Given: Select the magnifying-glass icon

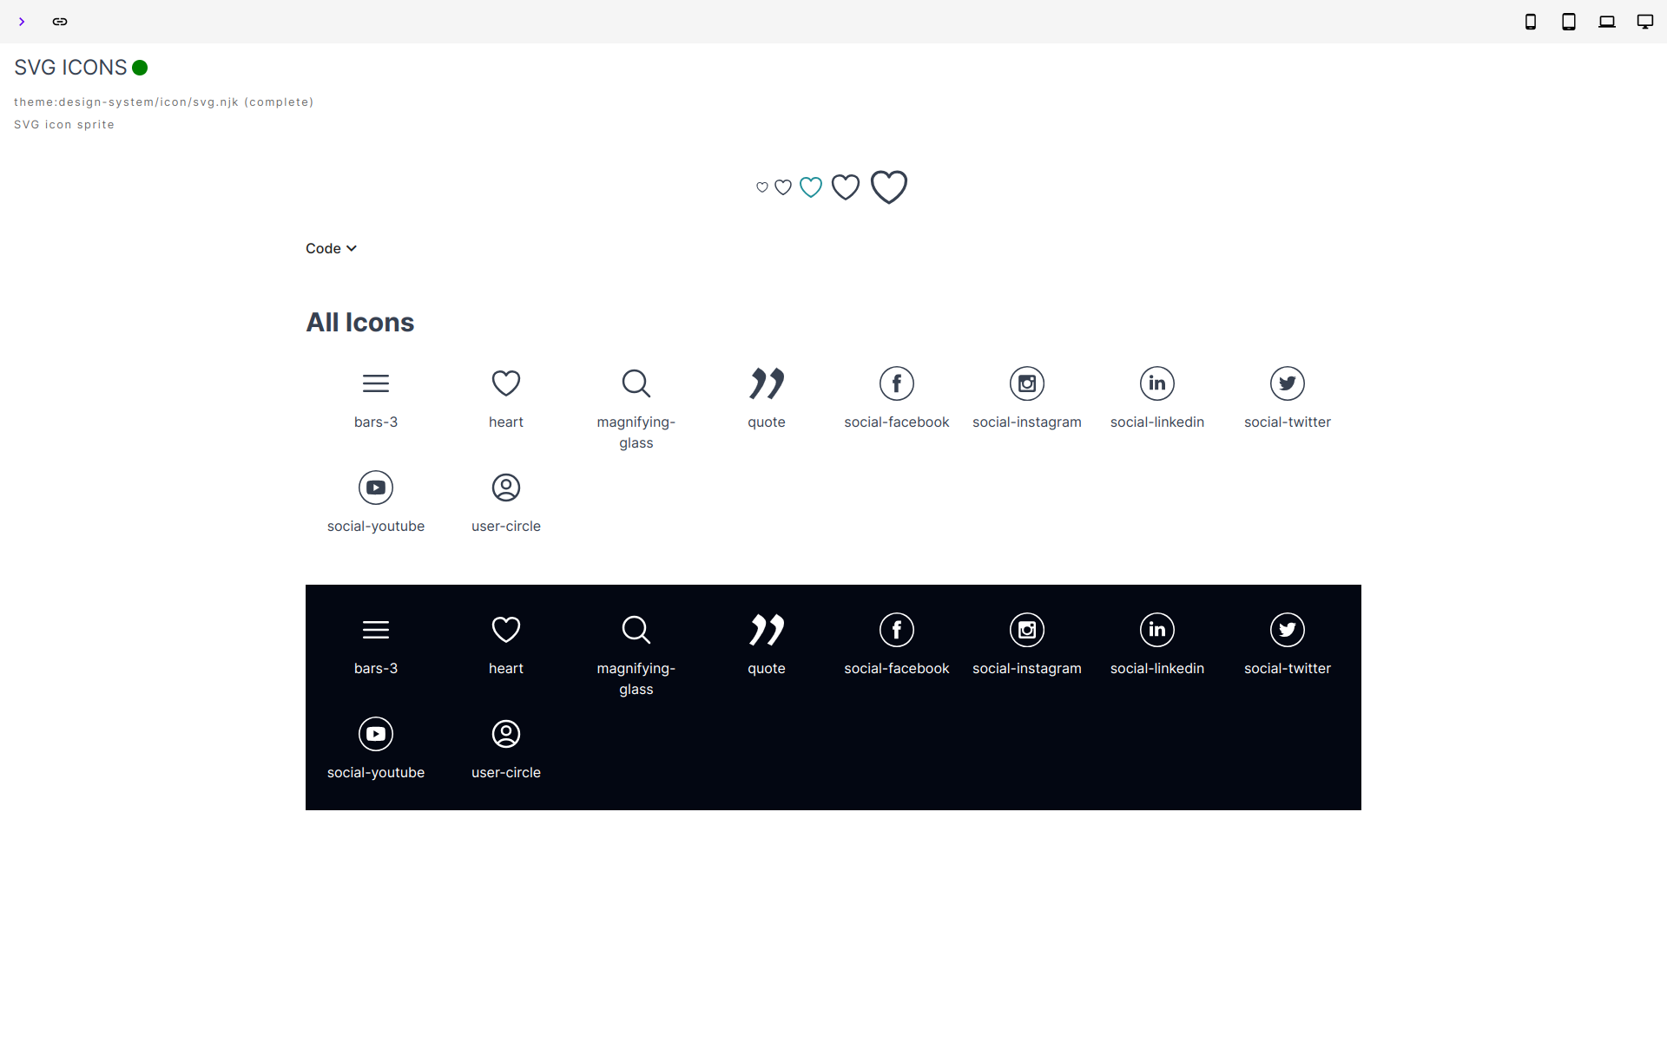Looking at the screenshot, I should pos(635,383).
